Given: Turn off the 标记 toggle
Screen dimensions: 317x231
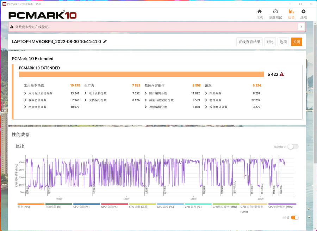Looking at the screenshot, I should pos(294,218).
